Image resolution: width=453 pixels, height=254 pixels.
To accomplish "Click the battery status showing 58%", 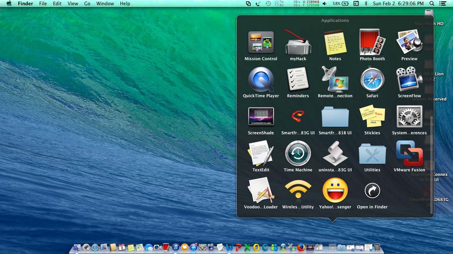I will [x=341, y=4].
